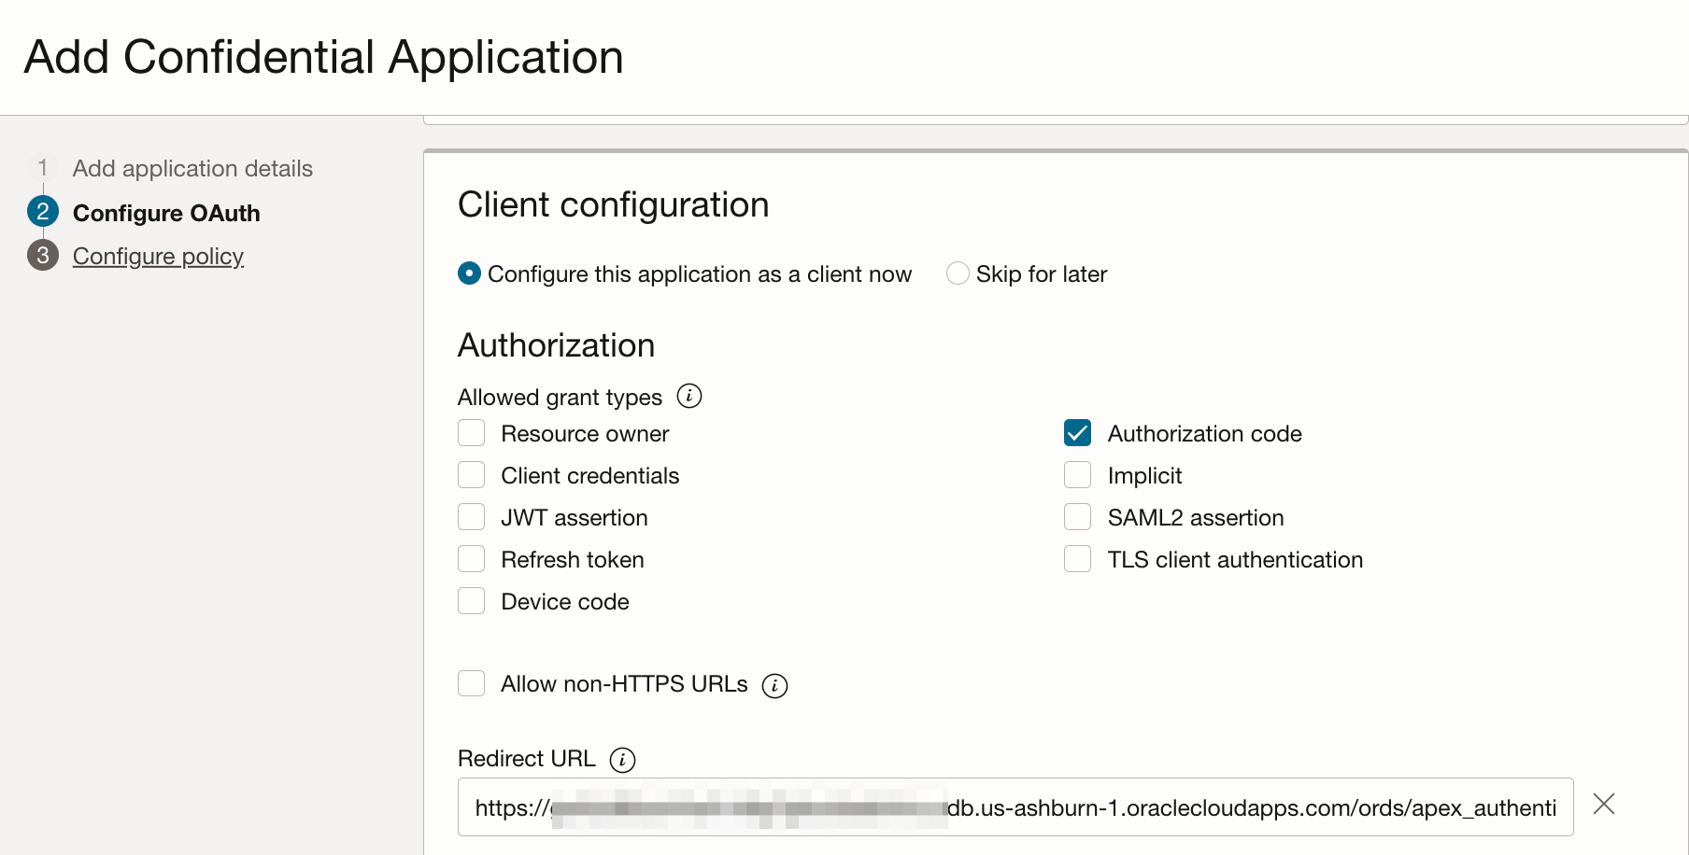Click the Allow non-HTTPS URLs info icon
This screenshot has width=1689, height=855.
point(774,685)
